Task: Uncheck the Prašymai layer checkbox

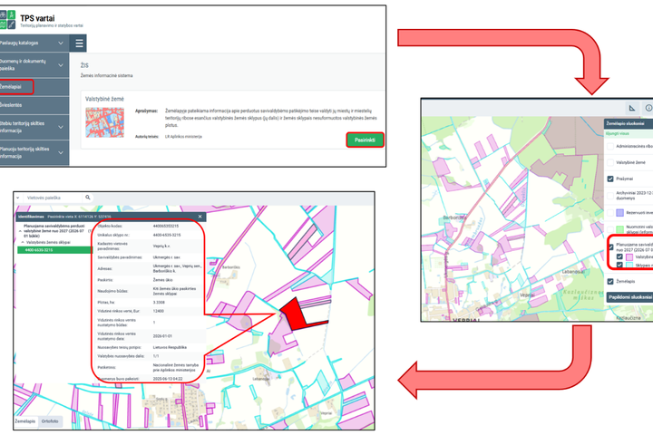Action: coord(610,179)
